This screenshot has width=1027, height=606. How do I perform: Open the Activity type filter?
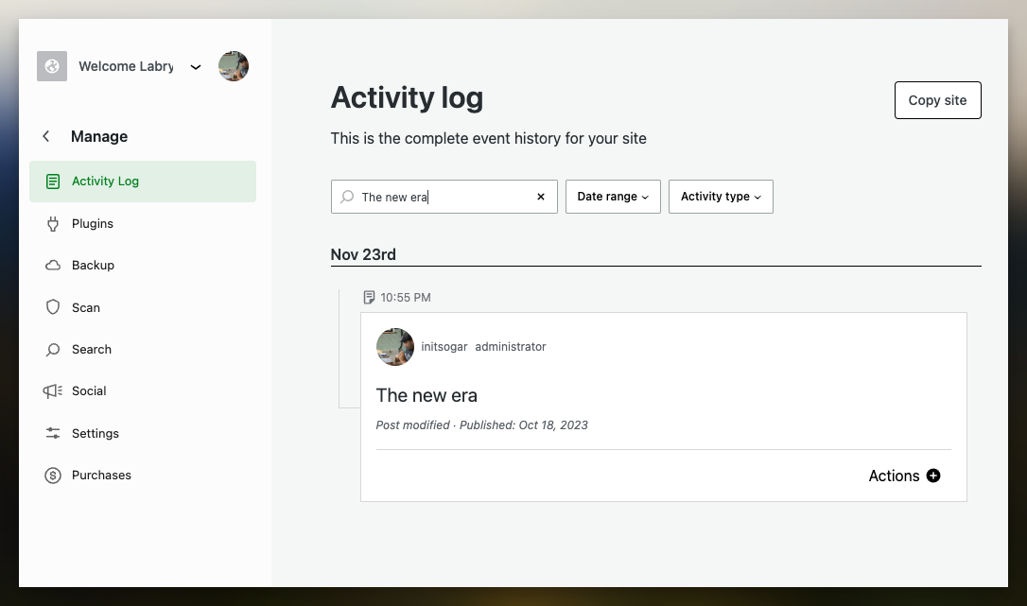(721, 197)
